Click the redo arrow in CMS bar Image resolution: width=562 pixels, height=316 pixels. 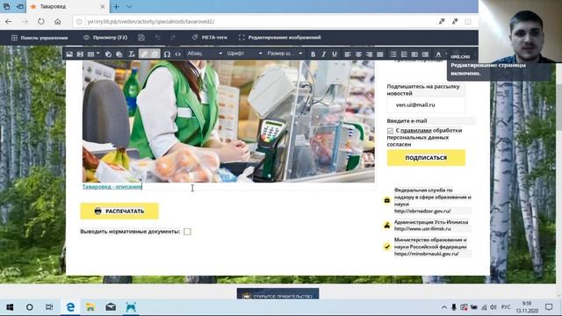[x=173, y=38]
